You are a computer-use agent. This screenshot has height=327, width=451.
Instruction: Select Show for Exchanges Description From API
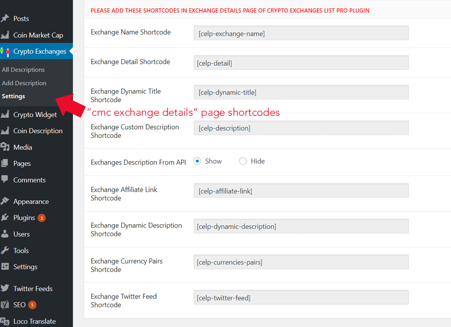(x=197, y=161)
